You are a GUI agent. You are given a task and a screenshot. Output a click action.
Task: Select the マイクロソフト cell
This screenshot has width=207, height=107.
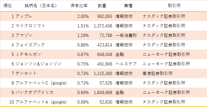[30, 26]
